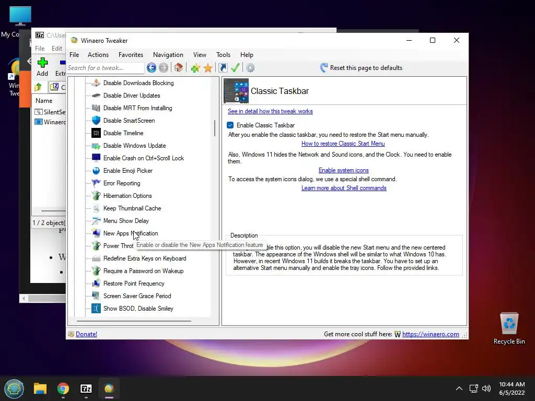Open the Favorites gold star icon

(x=208, y=68)
